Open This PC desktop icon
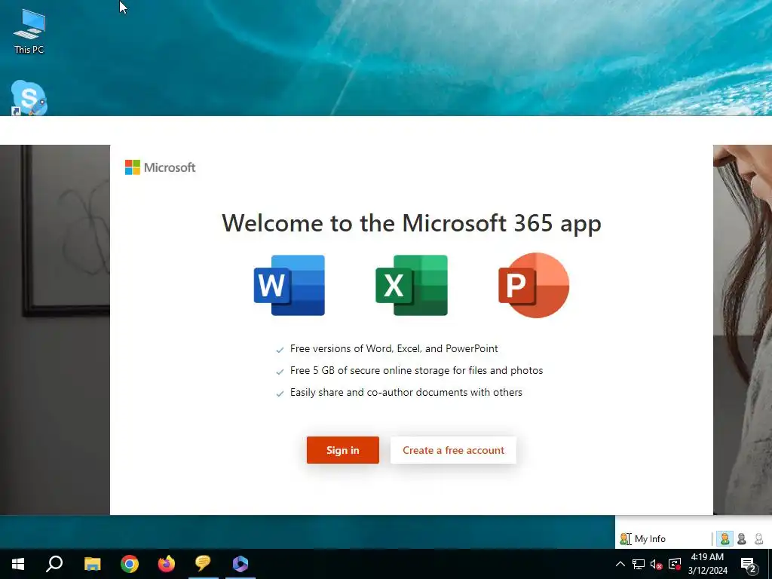The image size is (772, 579). click(x=29, y=31)
